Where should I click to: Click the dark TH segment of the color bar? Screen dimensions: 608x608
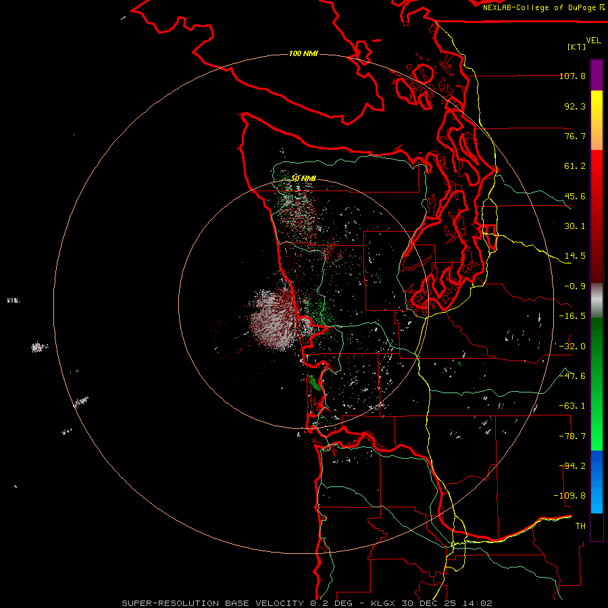[x=597, y=526]
